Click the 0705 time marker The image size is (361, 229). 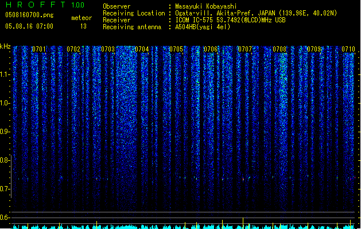[176, 49]
